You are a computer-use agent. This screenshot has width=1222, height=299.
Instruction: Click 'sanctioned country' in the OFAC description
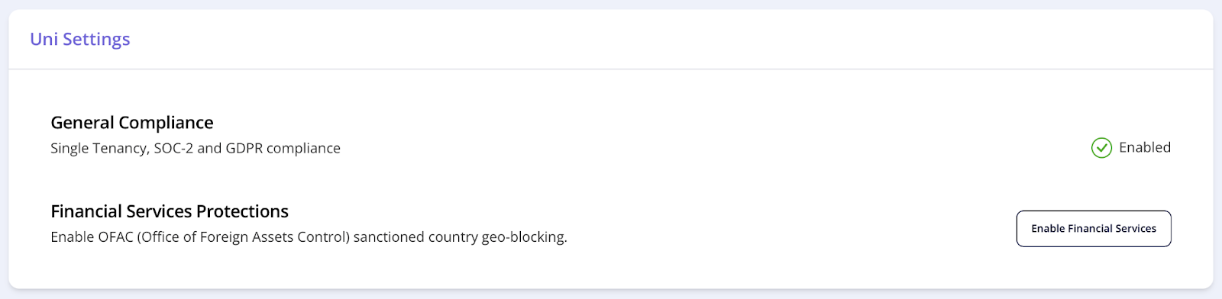[415, 237]
